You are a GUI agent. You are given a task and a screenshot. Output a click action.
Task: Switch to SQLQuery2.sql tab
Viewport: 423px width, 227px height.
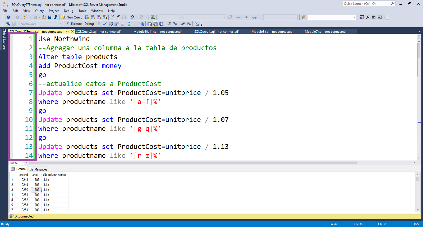tap(99, 31)
